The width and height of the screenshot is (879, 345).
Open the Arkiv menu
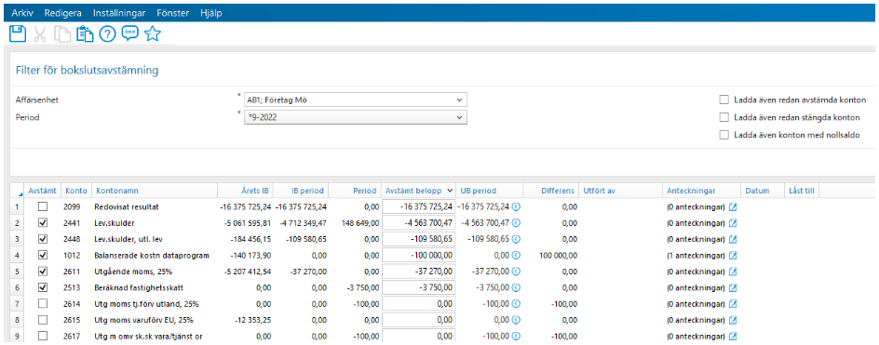click(23, 13)
